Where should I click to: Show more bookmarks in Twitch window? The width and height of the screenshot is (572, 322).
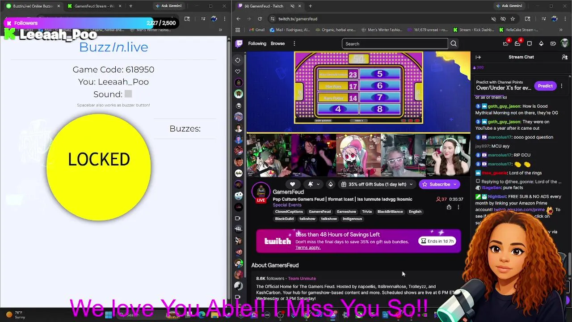561,30
